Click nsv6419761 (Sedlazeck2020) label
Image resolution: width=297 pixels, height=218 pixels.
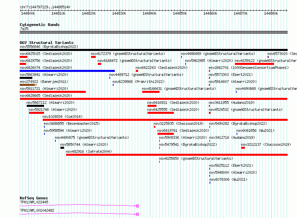[x=183, y=130]
